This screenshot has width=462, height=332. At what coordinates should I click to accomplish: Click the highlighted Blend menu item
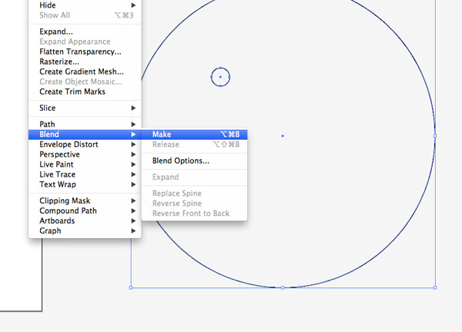pyautogui.click(x=49, y=134)
